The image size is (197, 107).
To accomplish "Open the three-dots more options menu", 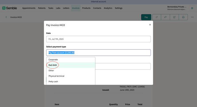I will pyautogui.click(x=192, y=17).
